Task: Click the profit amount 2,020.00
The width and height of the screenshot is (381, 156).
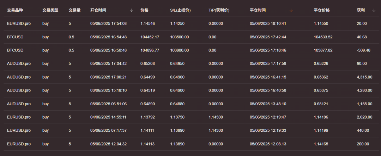Action: point(364,117)
